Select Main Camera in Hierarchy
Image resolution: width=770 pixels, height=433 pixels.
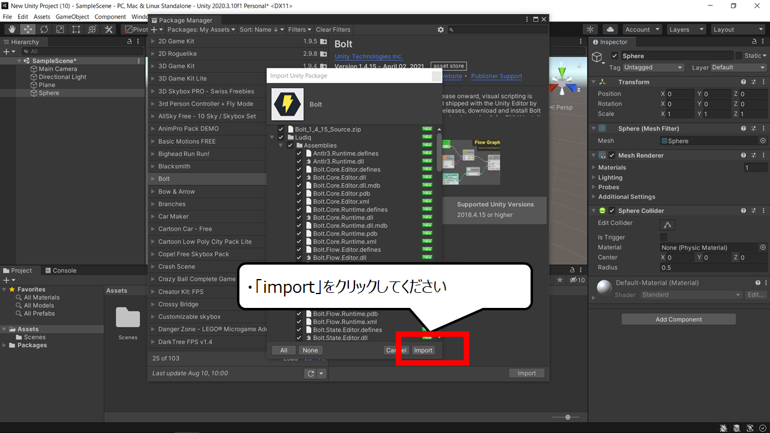click(58, 69)
